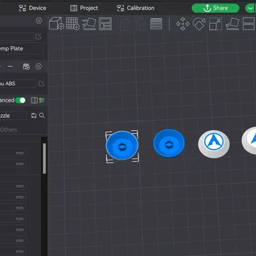Open the Variable layer height tool
Viewport: 256px width, 256px height.
coord(156,24)
